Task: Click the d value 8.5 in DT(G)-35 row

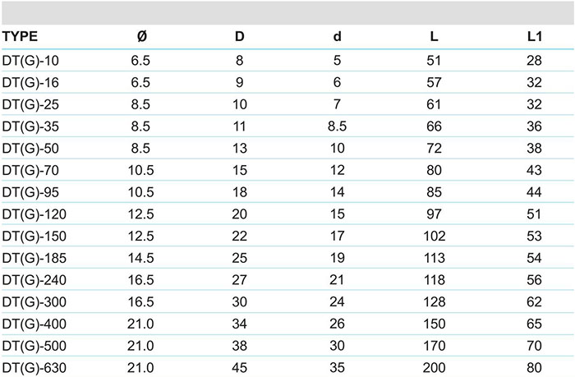Action: point(337,126)
